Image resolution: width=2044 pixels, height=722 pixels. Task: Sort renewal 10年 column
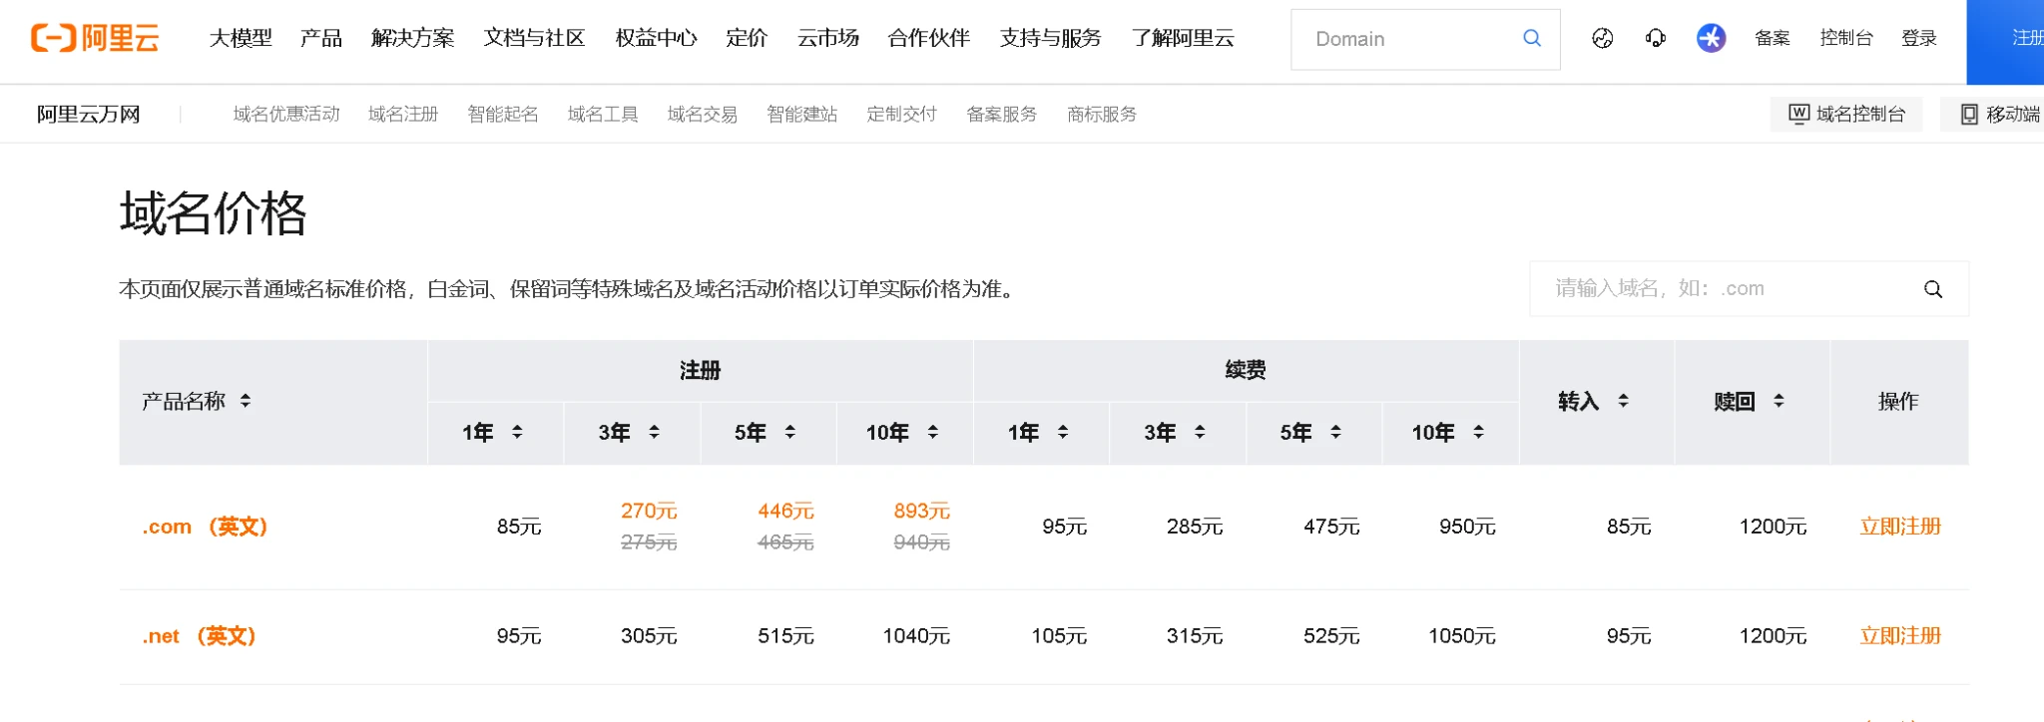[1479, 432]
